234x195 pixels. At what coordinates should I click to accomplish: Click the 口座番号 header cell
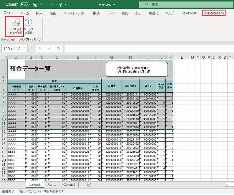coord(78,88)
